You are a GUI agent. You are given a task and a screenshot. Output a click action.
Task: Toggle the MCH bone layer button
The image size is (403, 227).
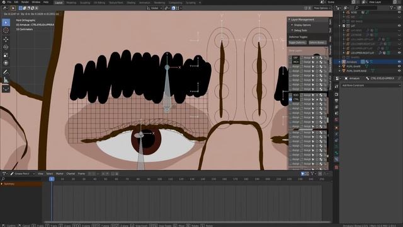(295, 62)
